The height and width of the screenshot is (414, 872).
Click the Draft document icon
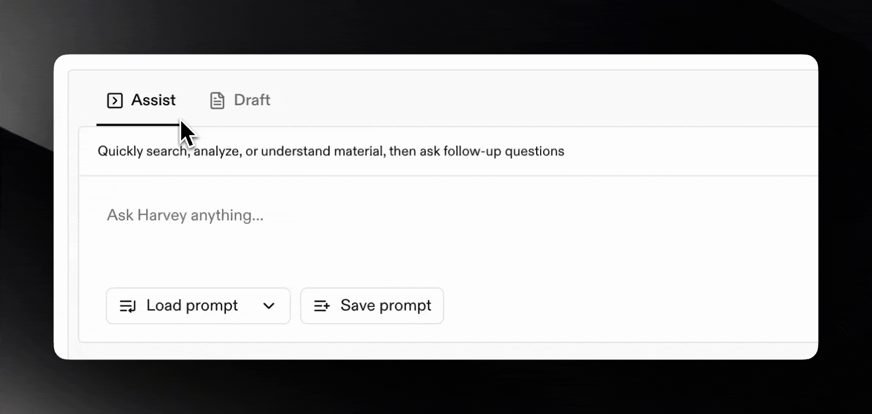point(217,101)
